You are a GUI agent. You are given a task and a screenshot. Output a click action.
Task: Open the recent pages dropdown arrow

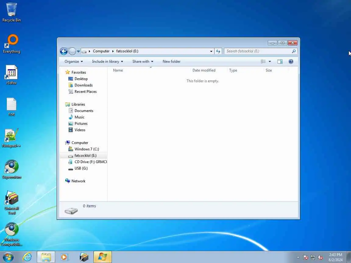[x=78, y=51]
